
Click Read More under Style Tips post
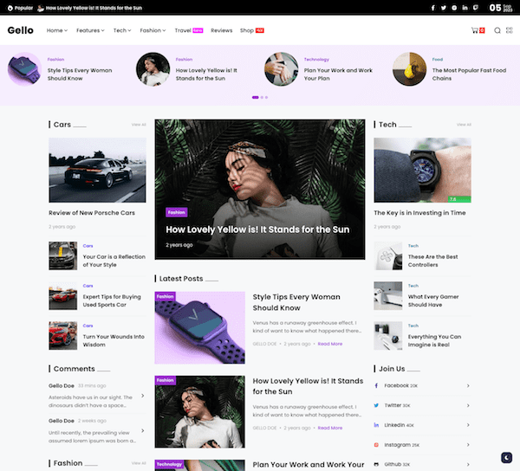point(329,344)
